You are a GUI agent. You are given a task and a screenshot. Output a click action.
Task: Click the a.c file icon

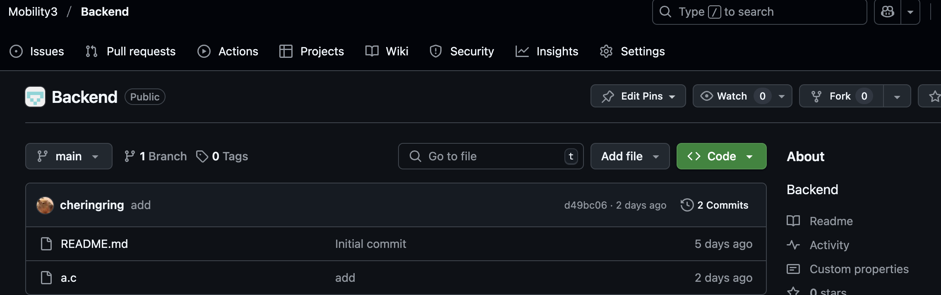[46, 278]
